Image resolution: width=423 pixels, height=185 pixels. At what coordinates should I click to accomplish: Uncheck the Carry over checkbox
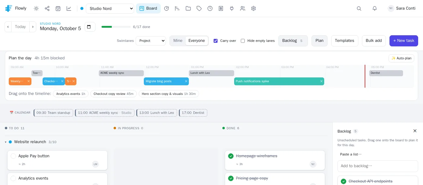click(x=215, y=41)
